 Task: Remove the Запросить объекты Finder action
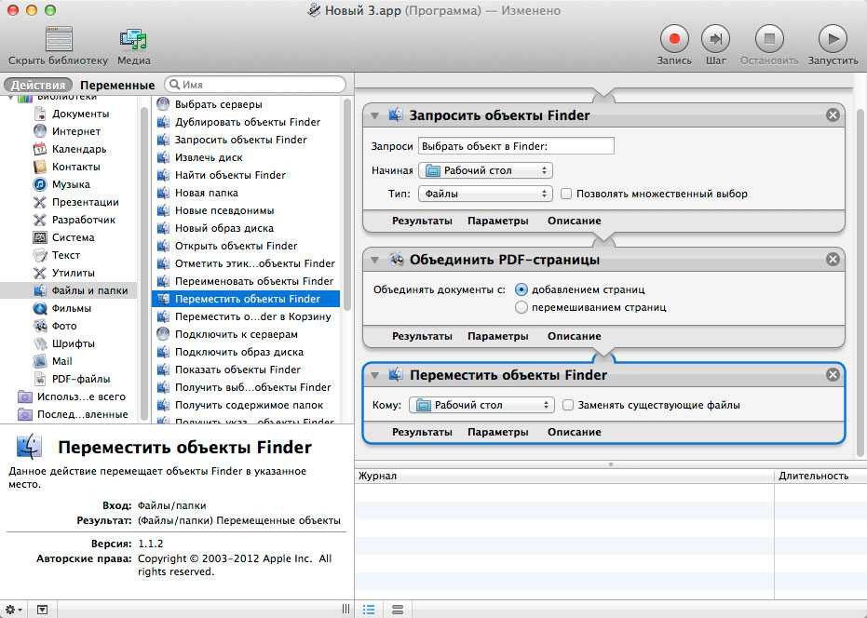[x=833, y=115]
